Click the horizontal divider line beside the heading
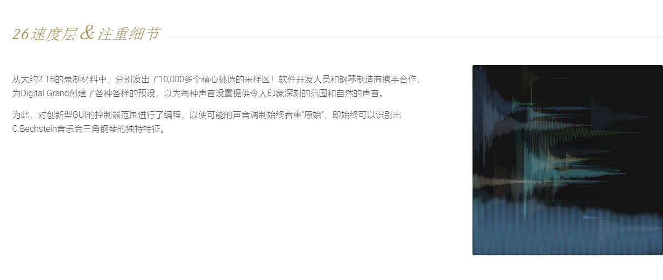This screenshot has width=663, height=280. coord(415,38)
